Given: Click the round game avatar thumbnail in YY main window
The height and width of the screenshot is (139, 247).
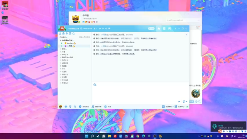Looking at the screenshot, I should 196,93.
